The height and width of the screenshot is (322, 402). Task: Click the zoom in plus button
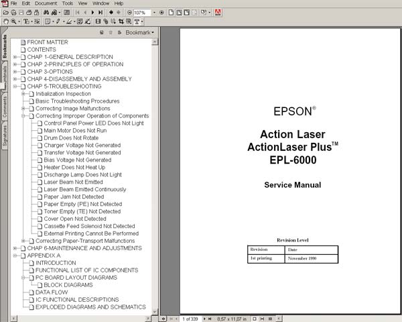coord(161,12)
